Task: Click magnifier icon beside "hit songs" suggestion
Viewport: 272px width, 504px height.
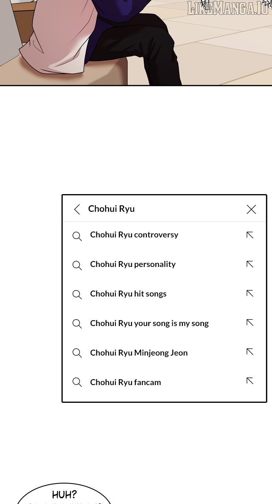Action: (x=77, y=295)
